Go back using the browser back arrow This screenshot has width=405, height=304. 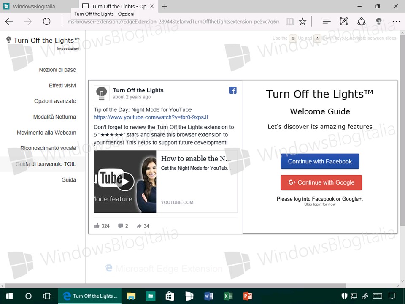[x=9, y=22]
